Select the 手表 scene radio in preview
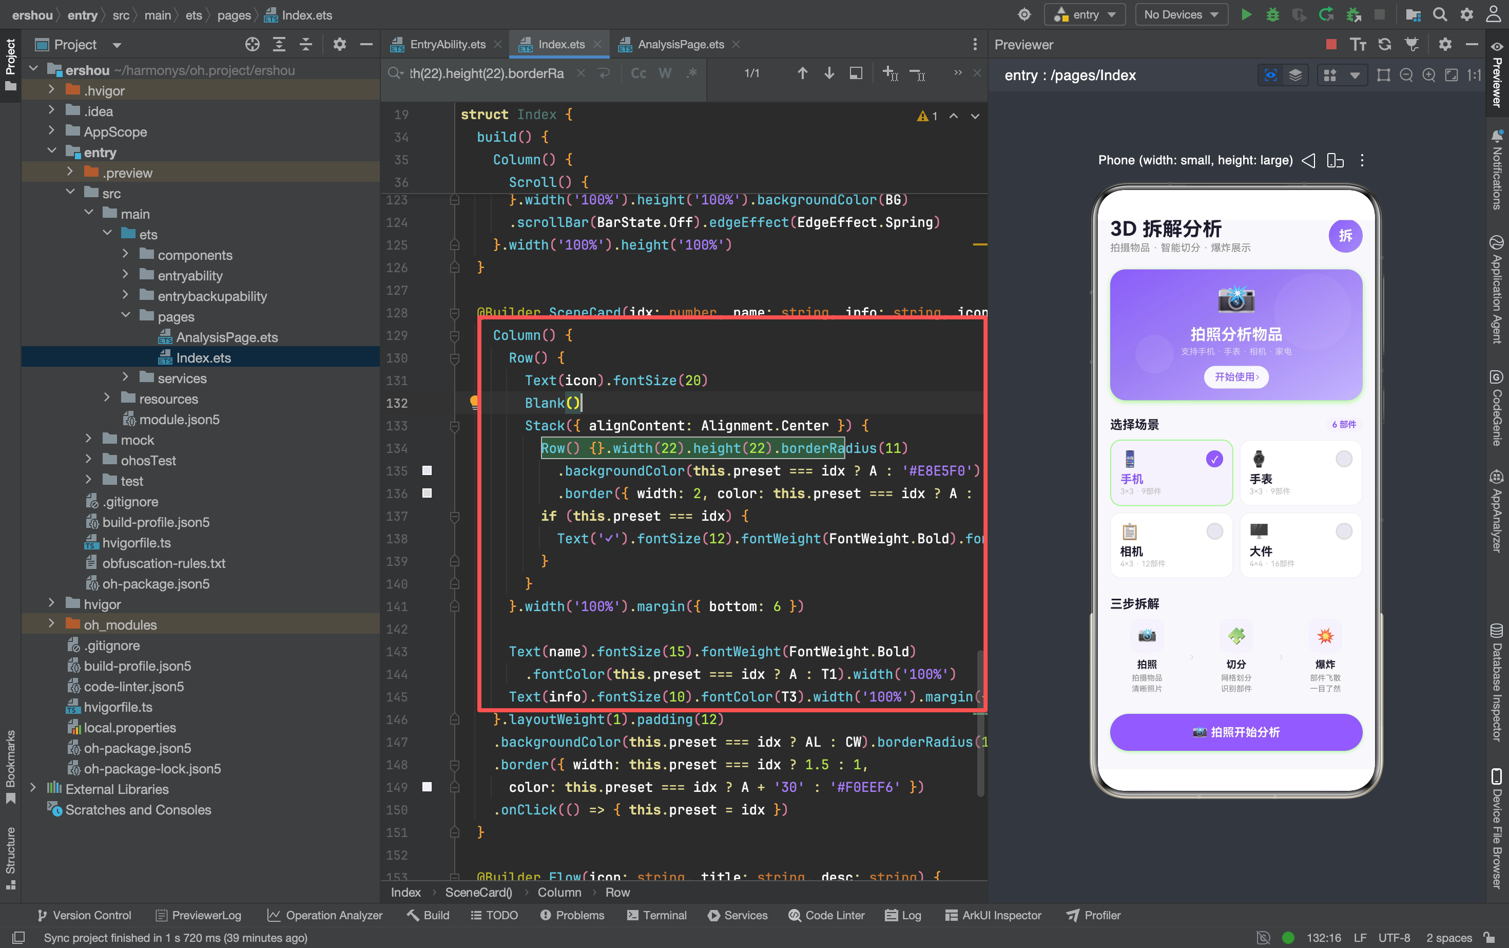 click(1344, 459)
